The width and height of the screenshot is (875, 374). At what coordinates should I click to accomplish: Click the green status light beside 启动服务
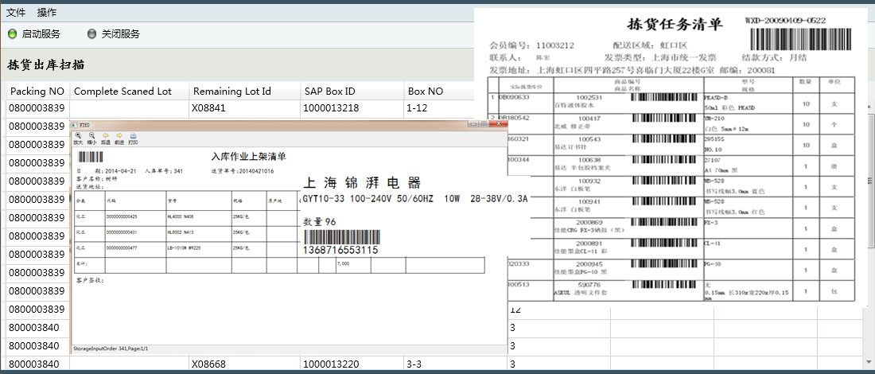pos(12,33)
